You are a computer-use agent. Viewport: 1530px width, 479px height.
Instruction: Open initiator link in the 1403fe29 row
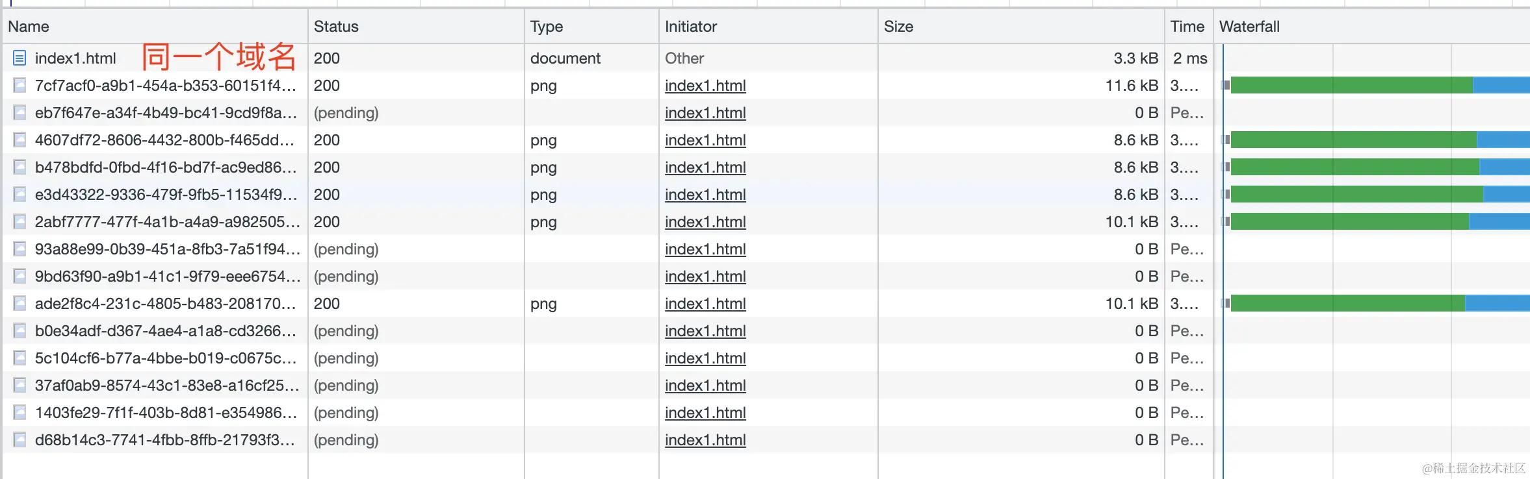[705, 413]
